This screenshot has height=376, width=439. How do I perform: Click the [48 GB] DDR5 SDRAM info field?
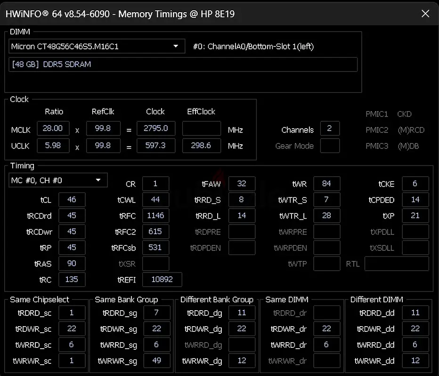[183, 64]
